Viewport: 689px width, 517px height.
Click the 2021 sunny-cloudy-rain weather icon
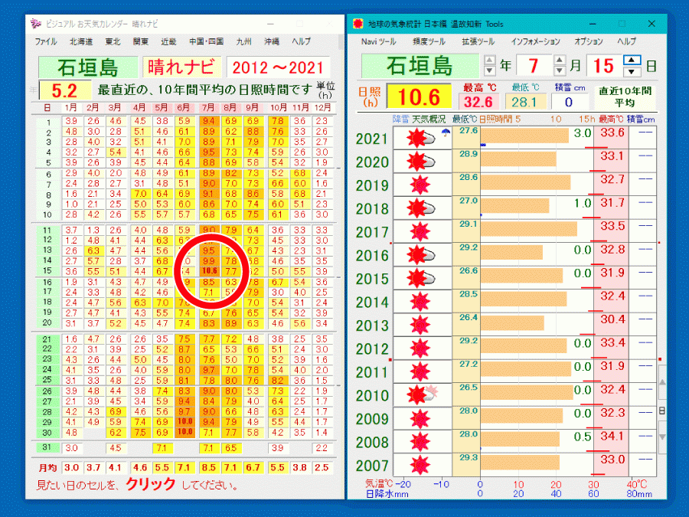click(x=422, y=139)
